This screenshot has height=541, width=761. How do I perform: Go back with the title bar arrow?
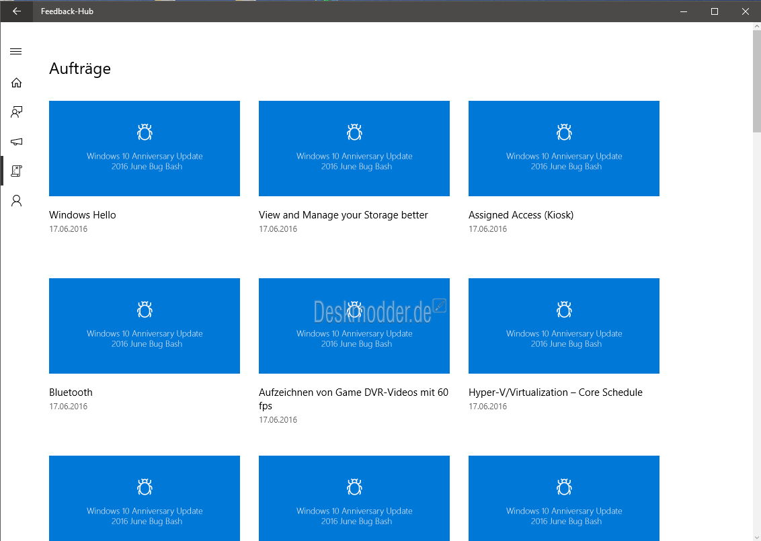pyautogui.click(x=17, y=11)
